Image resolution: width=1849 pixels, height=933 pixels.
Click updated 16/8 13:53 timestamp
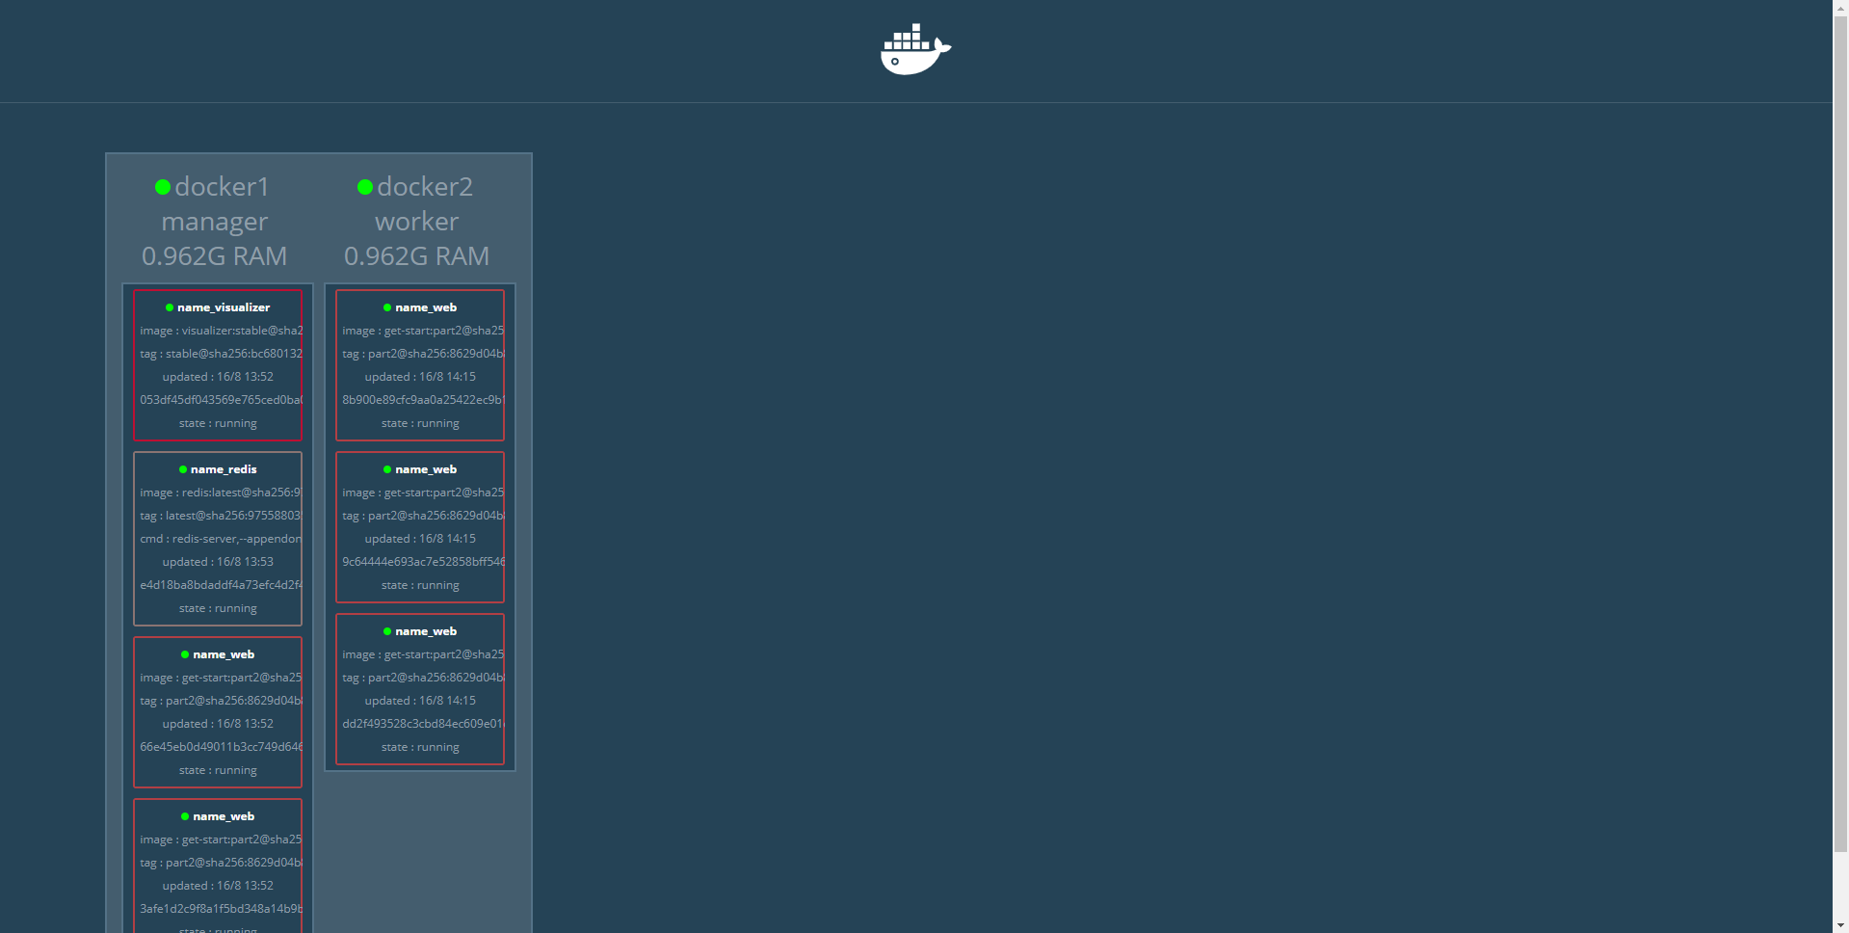218,562
